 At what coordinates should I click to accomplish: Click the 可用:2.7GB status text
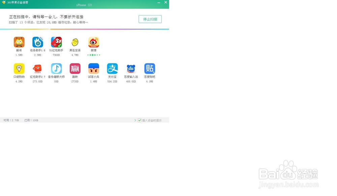11,120
